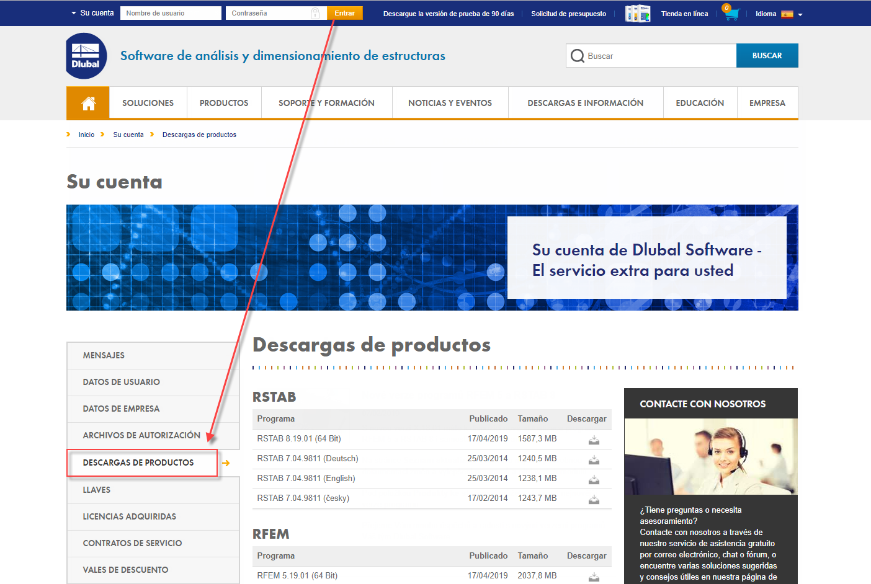Click the magnifier icon in search box
The height and width of the screenshot is (584, 871).
pyautogui.click(x=577, y=56)
